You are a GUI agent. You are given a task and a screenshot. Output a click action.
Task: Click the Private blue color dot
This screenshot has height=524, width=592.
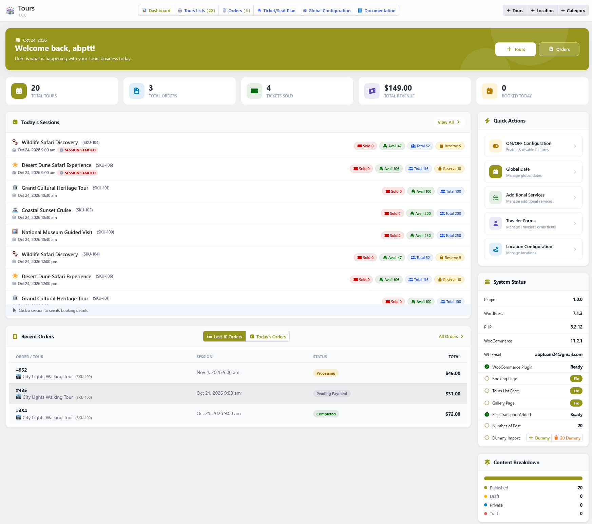pyautogui.click(x=485, y=505)
